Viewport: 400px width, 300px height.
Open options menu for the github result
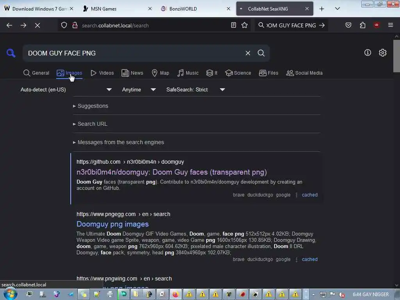click(x=296, y=195)
